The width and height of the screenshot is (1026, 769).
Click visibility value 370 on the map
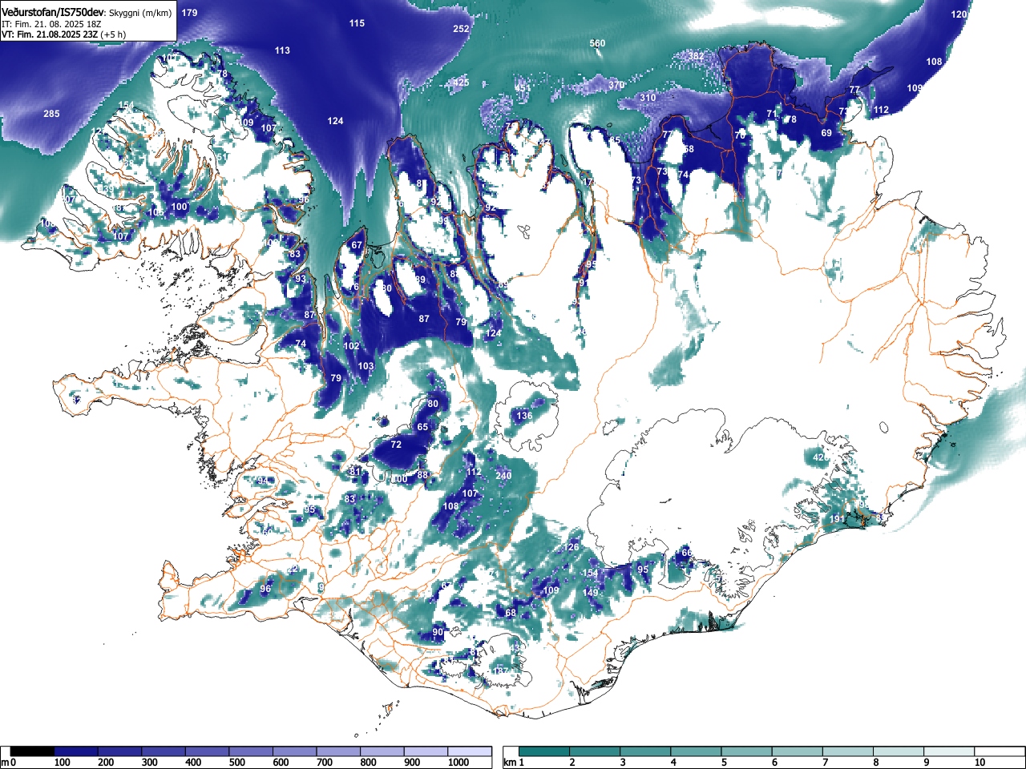[x=616, y=85]
